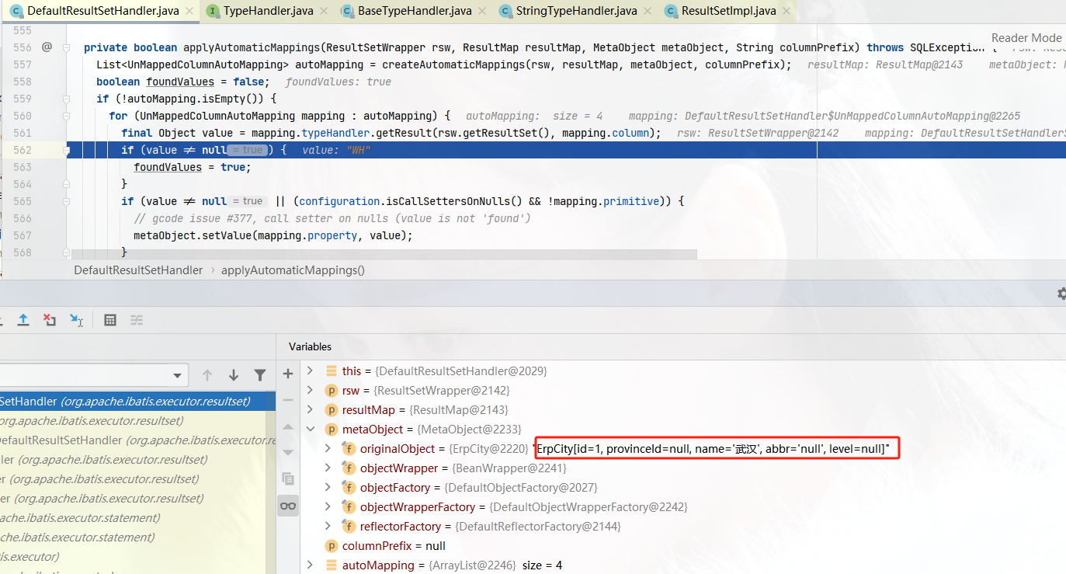Click the Trace Current Stream Chain icon
1066x574 pixels.
click(137, 320)
